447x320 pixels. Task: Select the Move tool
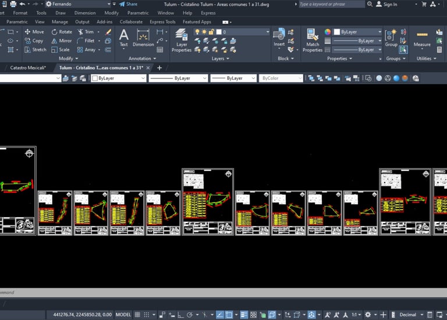point(34,32)
